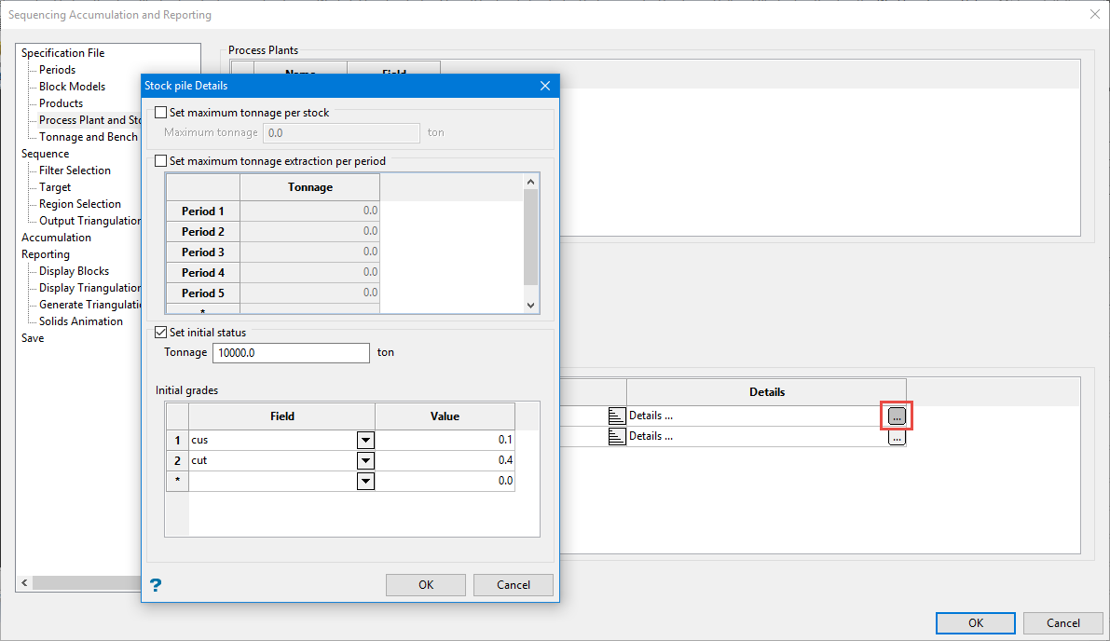Click the blue help question mark icon
Viewport: 1110px width, 641px height.
tap(156, 585)
